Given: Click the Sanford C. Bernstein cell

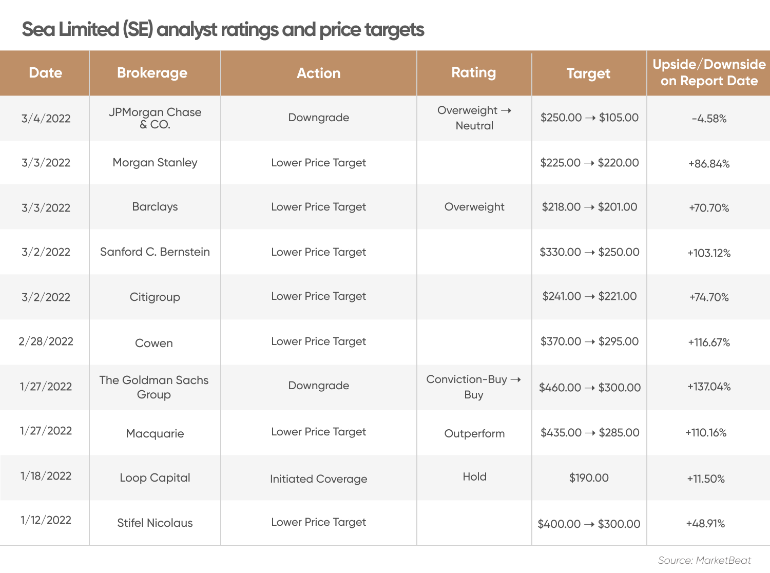Looking at the screenshot, I should 155,252.
